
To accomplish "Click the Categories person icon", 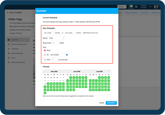I will (9, 49).
